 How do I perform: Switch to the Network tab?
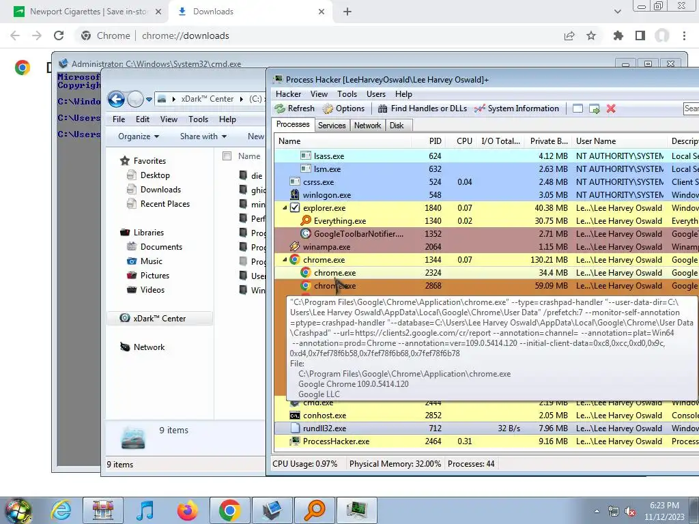(x=367, y=126)
